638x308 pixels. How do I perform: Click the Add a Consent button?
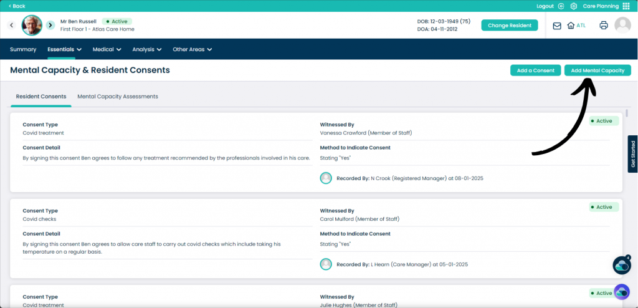coord(535,70)
